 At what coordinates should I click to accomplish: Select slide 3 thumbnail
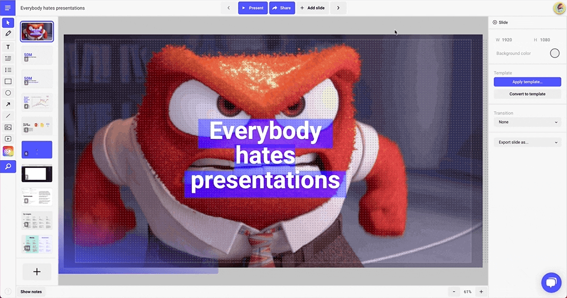click(37, 79)
